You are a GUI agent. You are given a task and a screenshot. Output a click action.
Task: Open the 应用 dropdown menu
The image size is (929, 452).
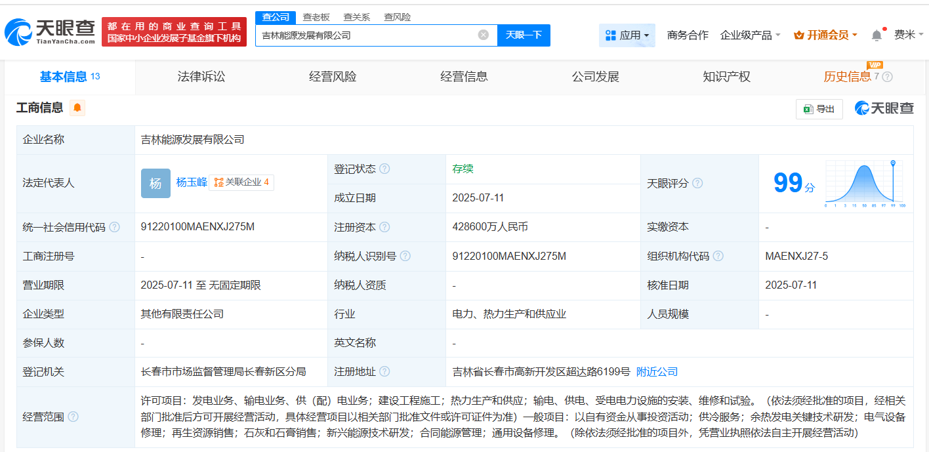(x=627, y=35)
